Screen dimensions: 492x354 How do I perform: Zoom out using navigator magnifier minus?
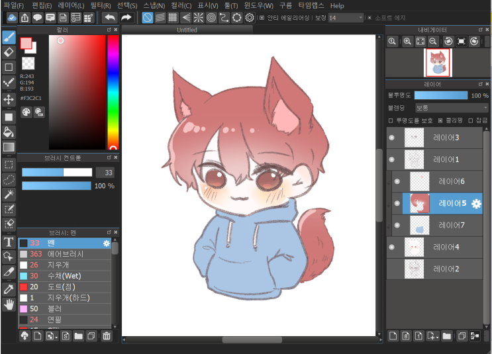pos(433,42)
